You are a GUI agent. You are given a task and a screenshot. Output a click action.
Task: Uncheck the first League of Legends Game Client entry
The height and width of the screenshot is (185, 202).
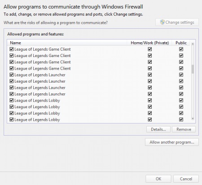(x=12, y=49)
